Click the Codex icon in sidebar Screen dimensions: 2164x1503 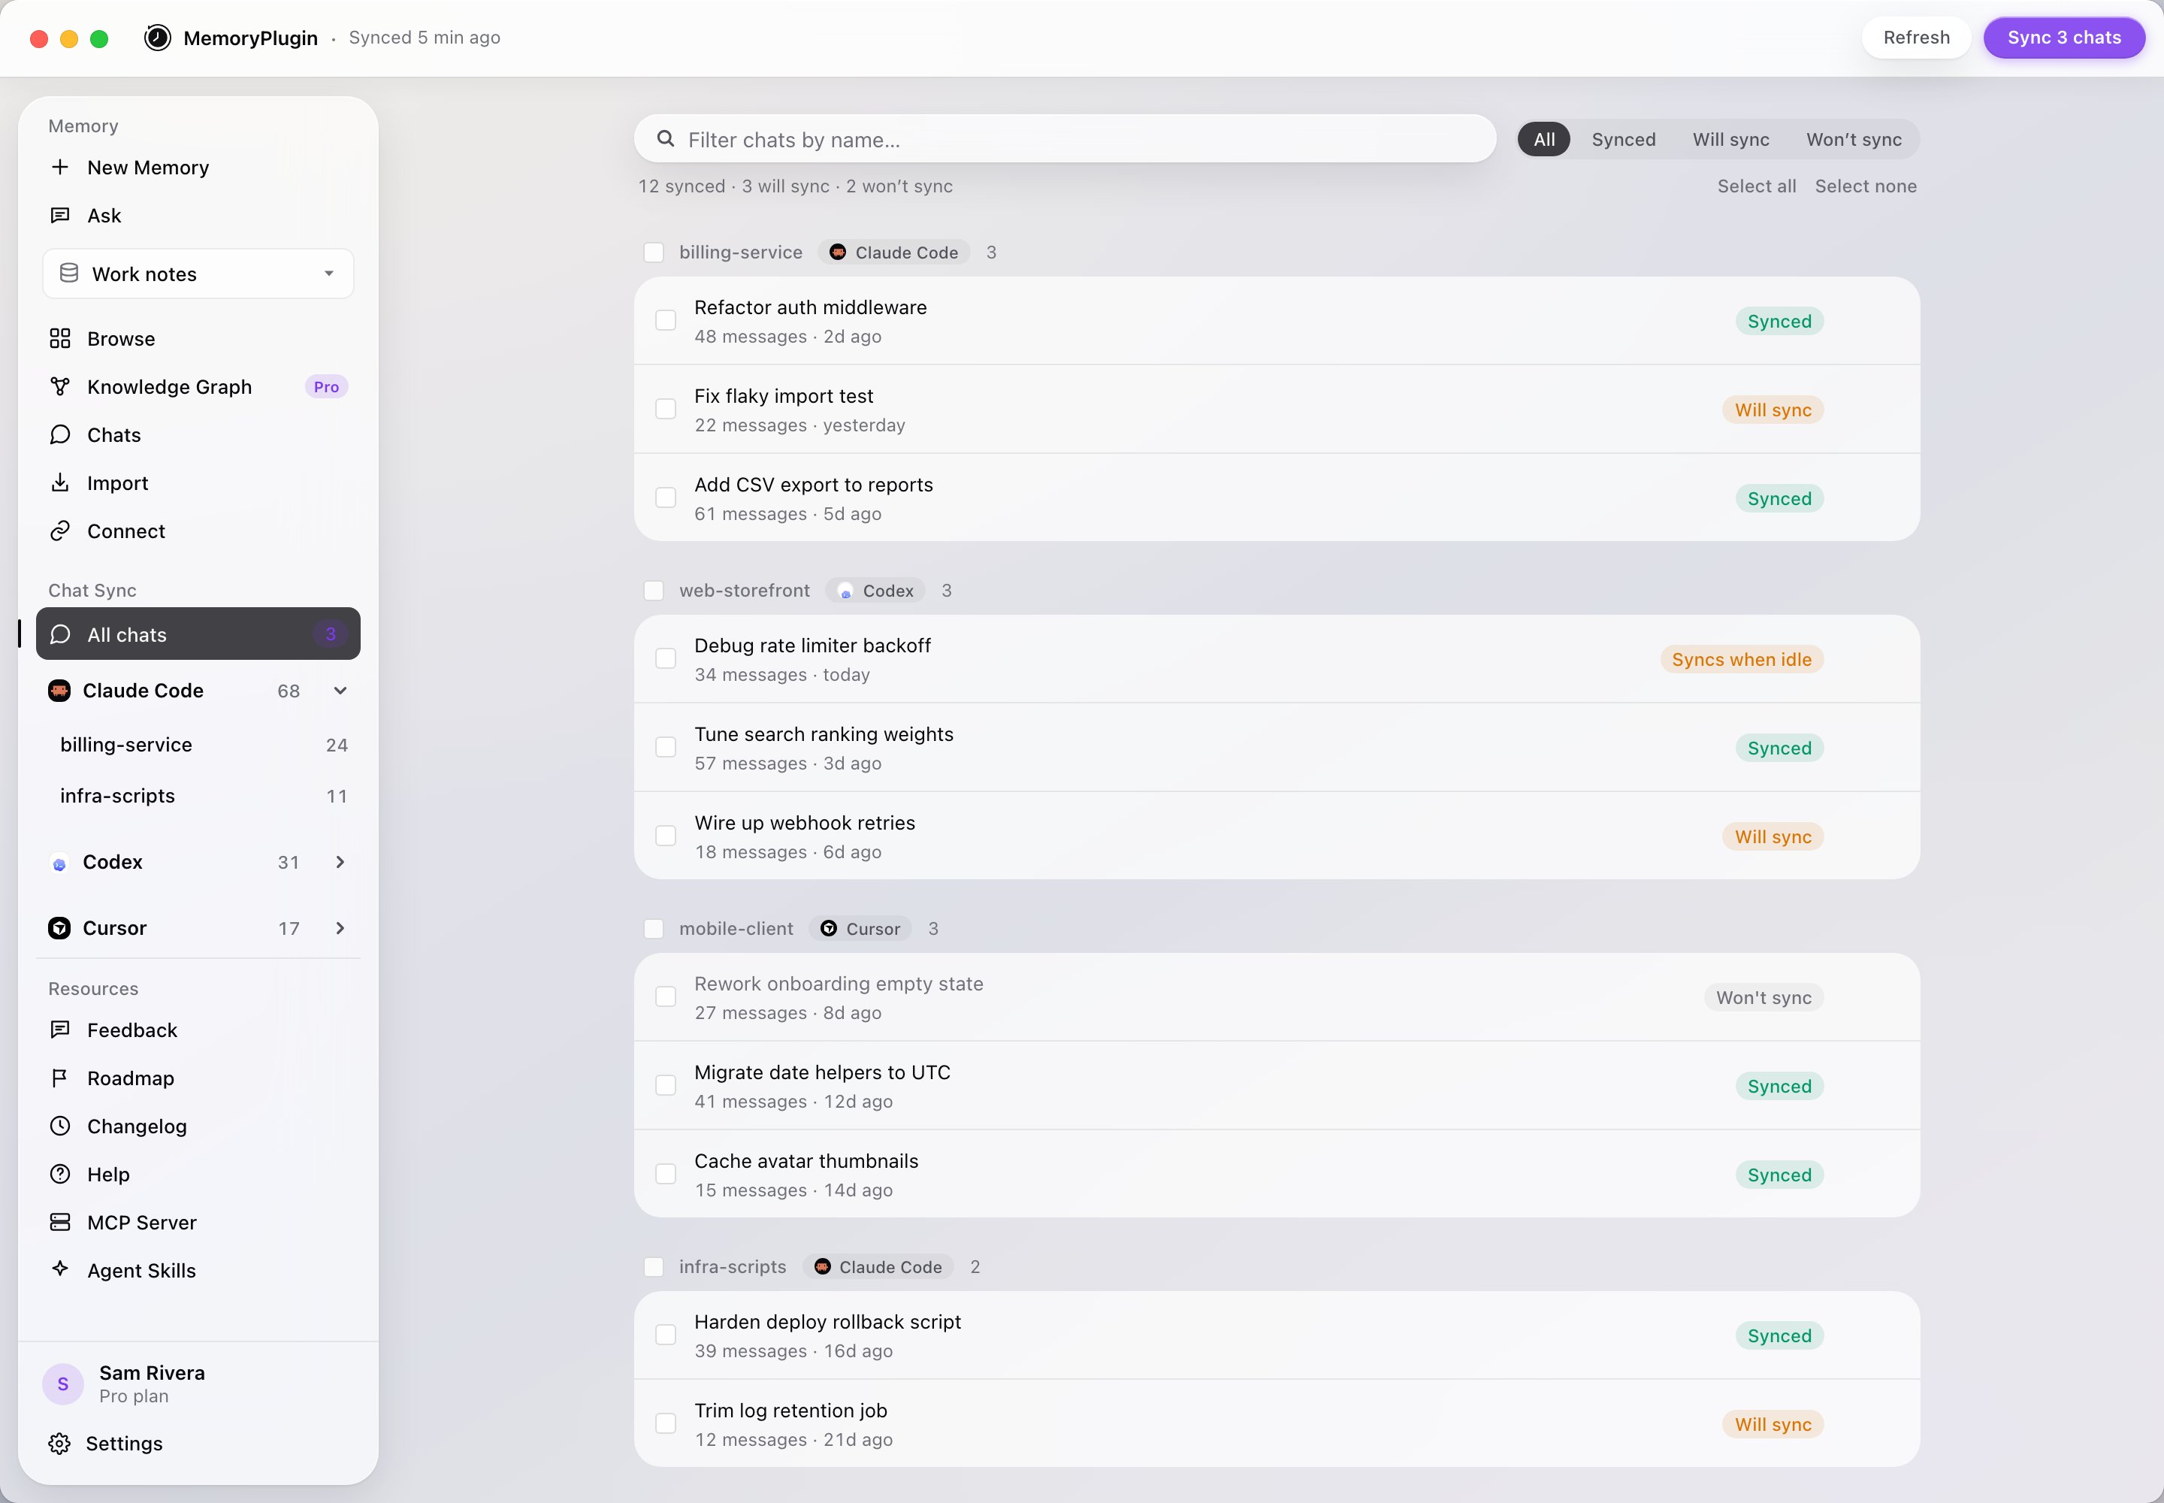pos(59,863)
